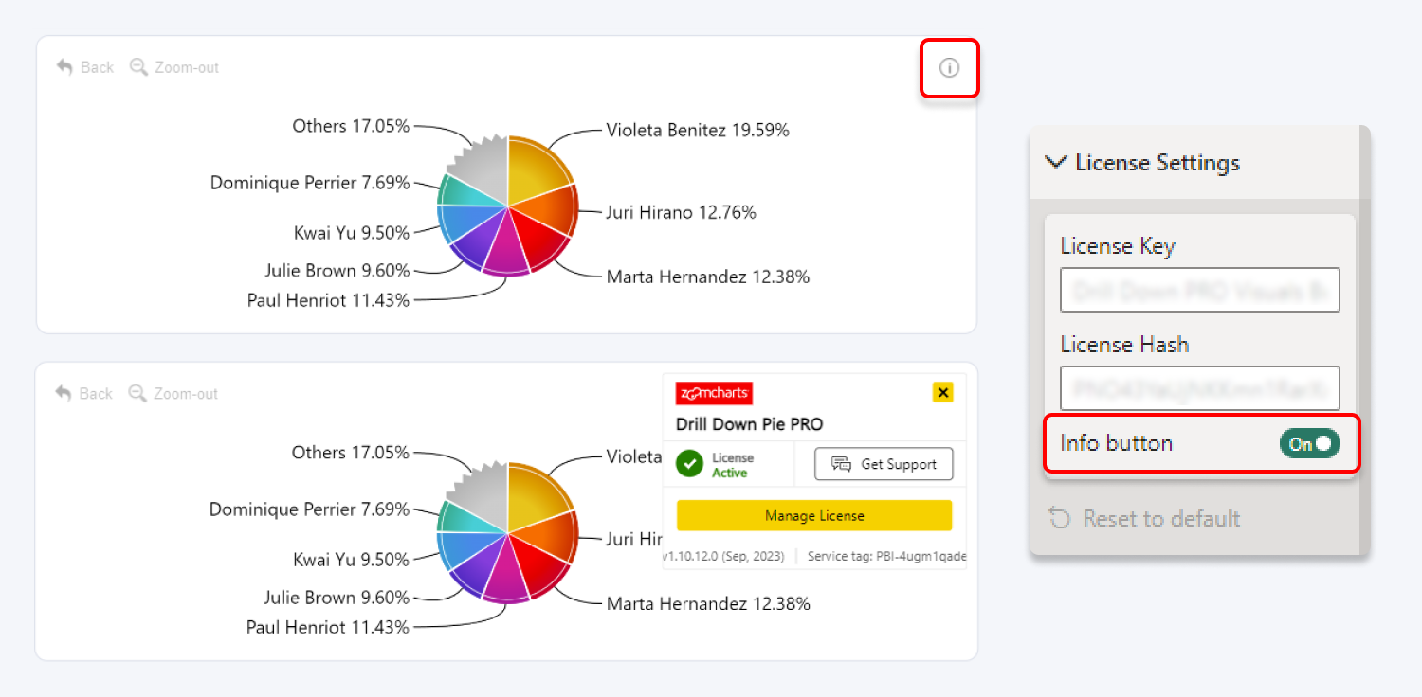Image resolution: width=1422 pixels, height=697 pixels.
Task: Open Get Support
Action: 884,464
